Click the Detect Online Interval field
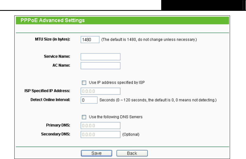Image resolution: width=246 pixels, height=159 pixels. click(x=89, y=100)
